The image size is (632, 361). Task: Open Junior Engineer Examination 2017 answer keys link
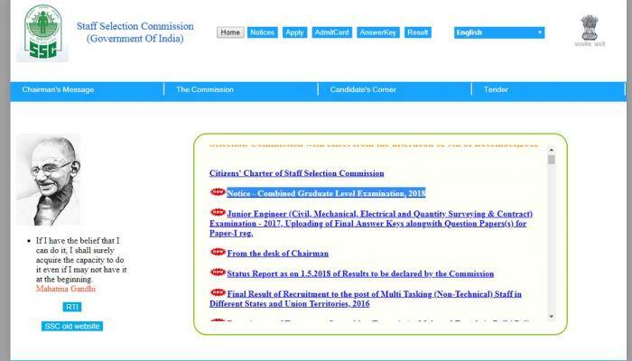pyautogui.click(x=371, y=223)
